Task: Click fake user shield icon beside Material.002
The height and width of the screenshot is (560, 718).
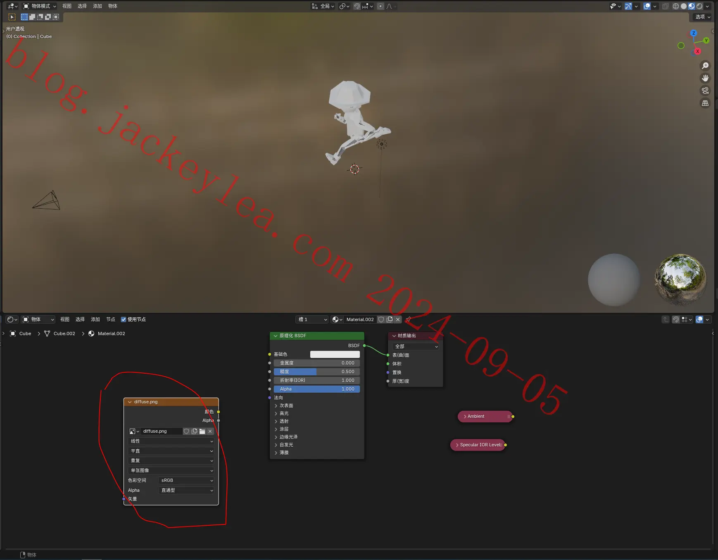Action: [x=381, y=319]
